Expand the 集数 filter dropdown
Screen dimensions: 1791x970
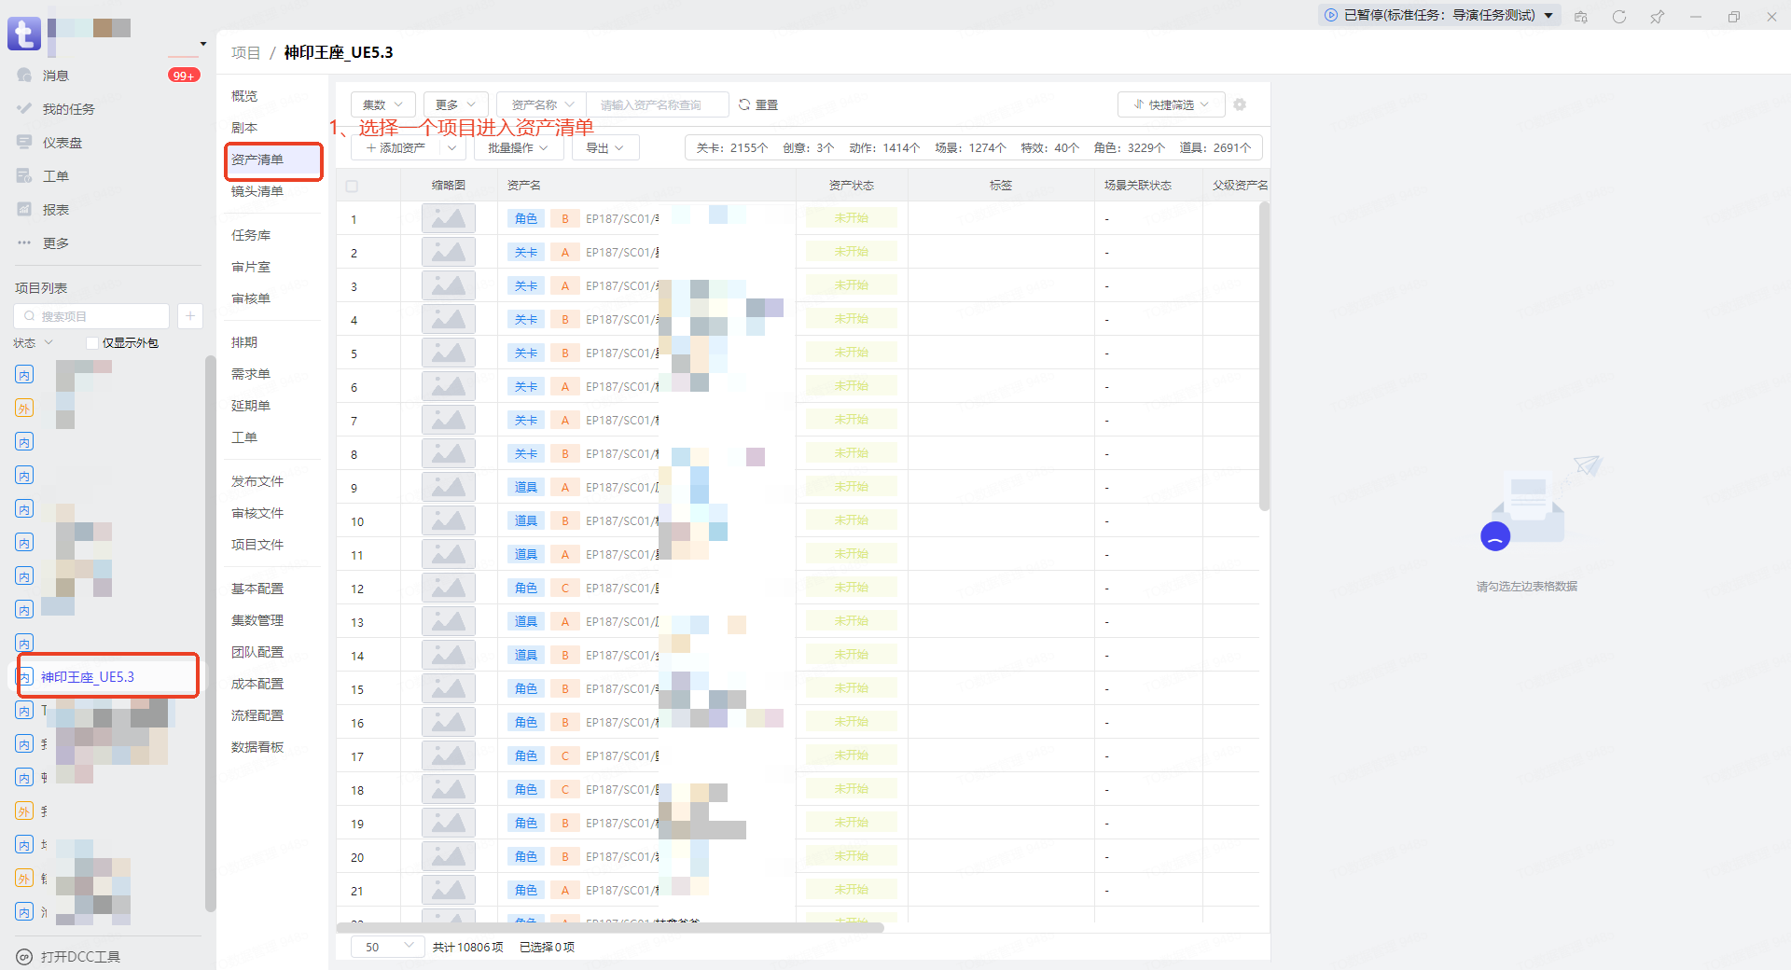tap(382, 104)
